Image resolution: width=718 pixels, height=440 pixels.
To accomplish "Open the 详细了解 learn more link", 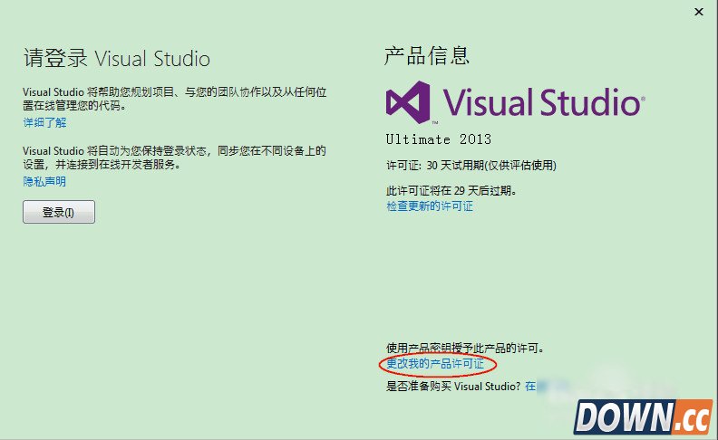I will [x=45, y=122].
